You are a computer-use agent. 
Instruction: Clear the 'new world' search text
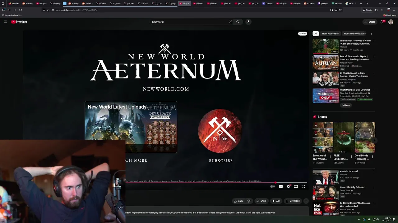[230, 22]
